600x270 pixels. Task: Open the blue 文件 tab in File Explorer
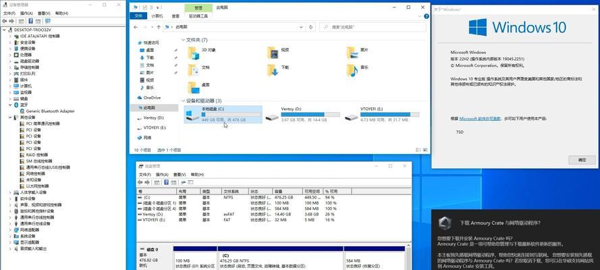[138, 16]
